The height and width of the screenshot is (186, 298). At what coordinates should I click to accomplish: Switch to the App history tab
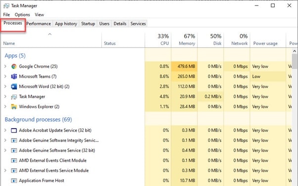66,24
